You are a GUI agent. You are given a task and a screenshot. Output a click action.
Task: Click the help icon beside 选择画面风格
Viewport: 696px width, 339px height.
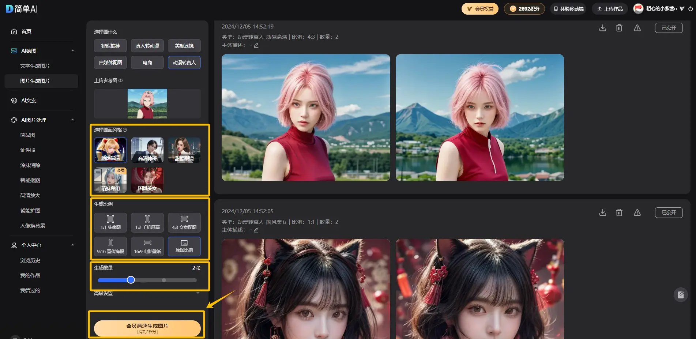click(125, 130)
